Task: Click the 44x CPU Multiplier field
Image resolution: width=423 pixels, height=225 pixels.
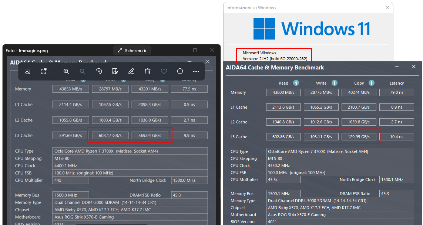Action: (71, 180)
